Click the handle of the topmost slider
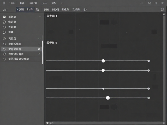167x125 pixels. tap(103, 61)
